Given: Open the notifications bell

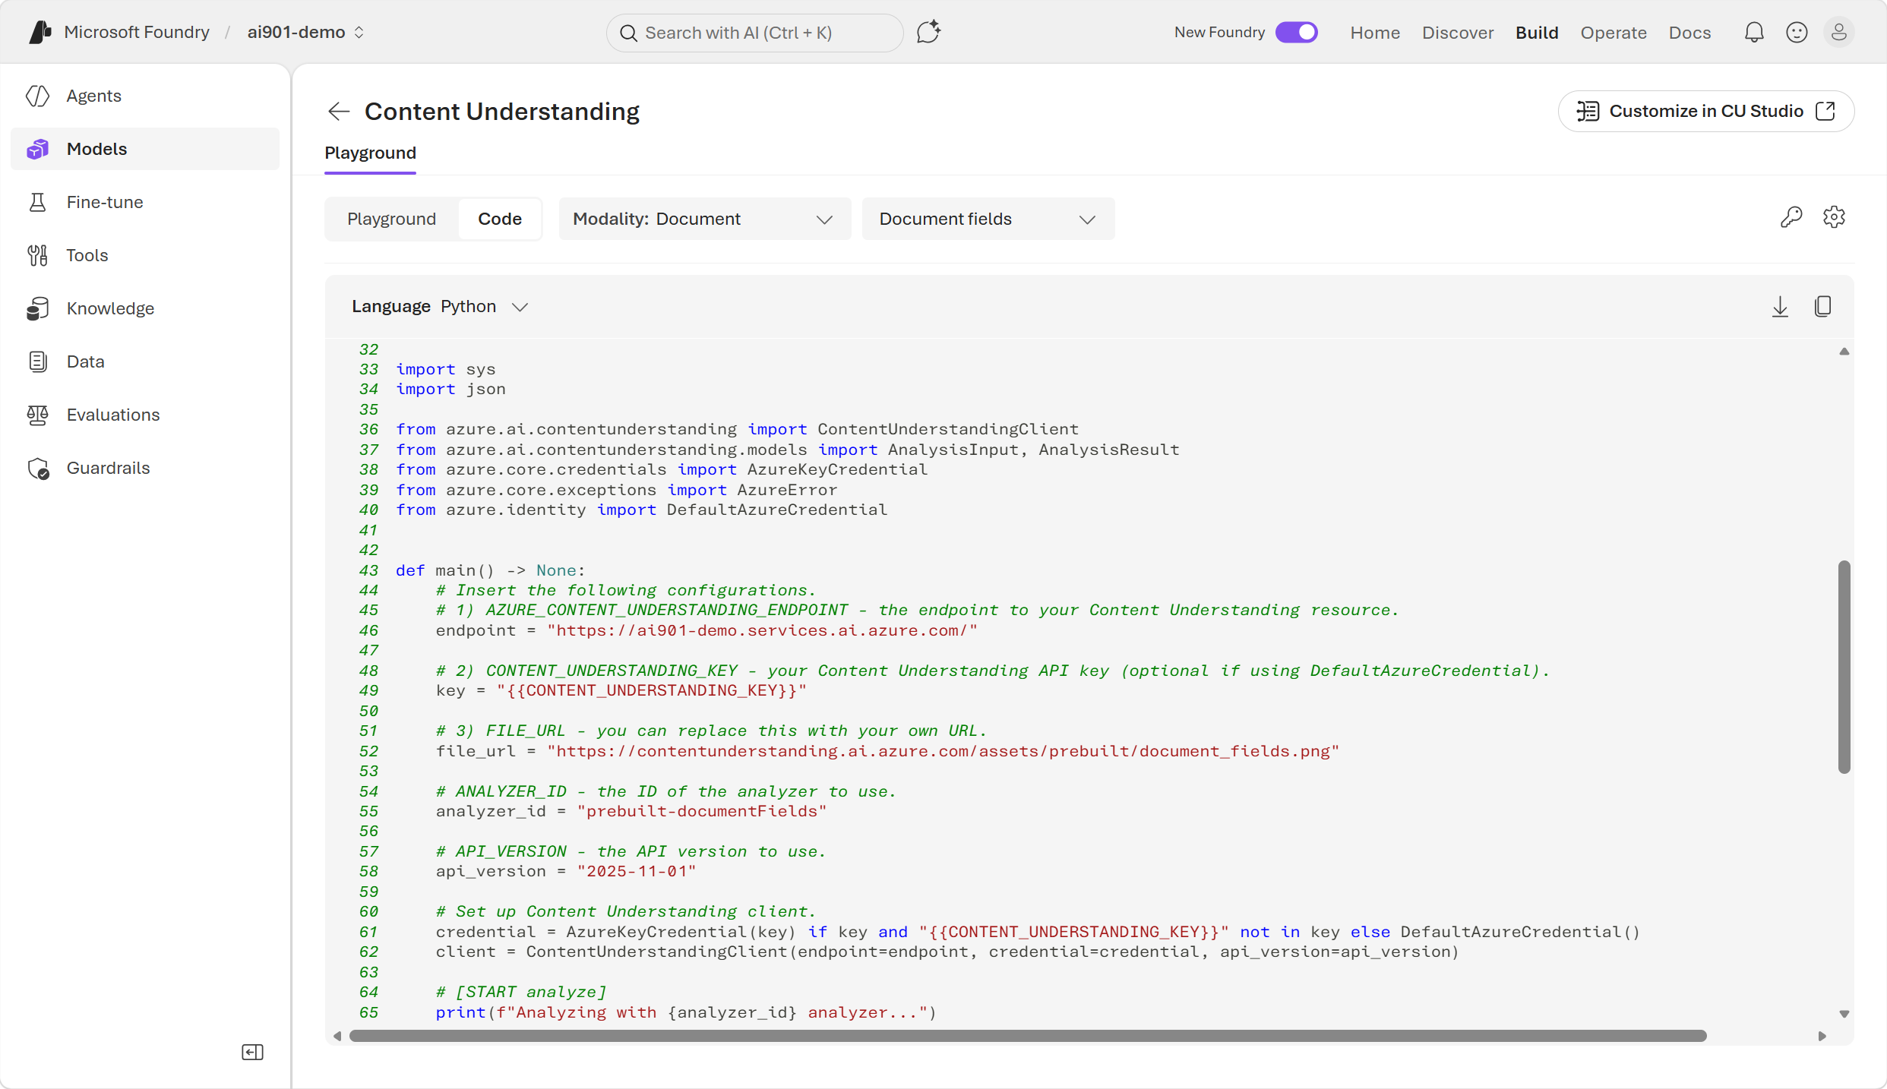Looking at the screenshot, I should point(1754,32).
